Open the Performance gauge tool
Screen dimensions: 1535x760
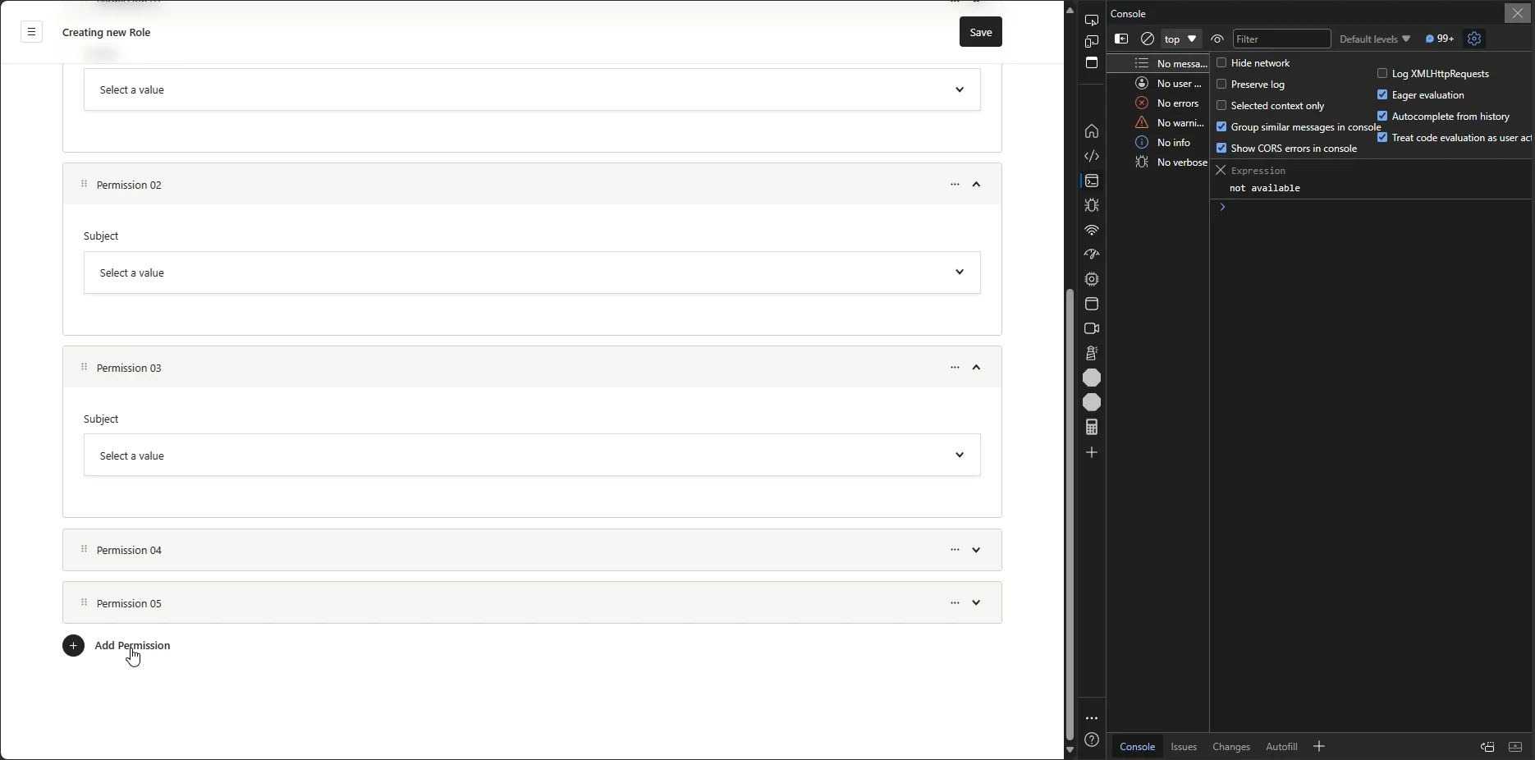point(1092,254)
